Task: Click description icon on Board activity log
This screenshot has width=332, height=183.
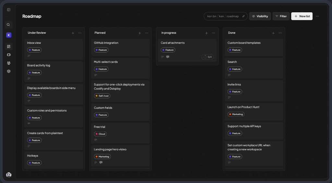Action: (29, 78)
